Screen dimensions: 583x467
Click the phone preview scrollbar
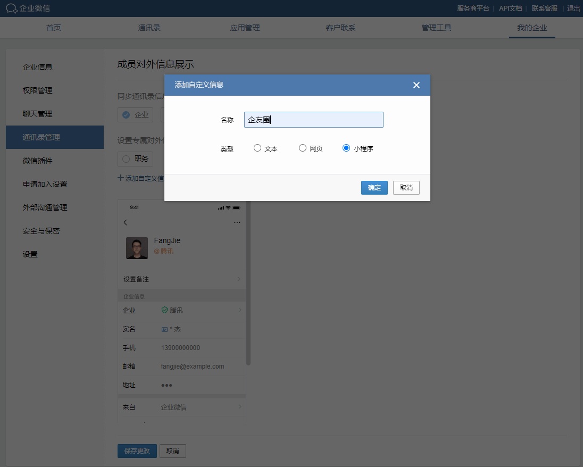[248, 319]
